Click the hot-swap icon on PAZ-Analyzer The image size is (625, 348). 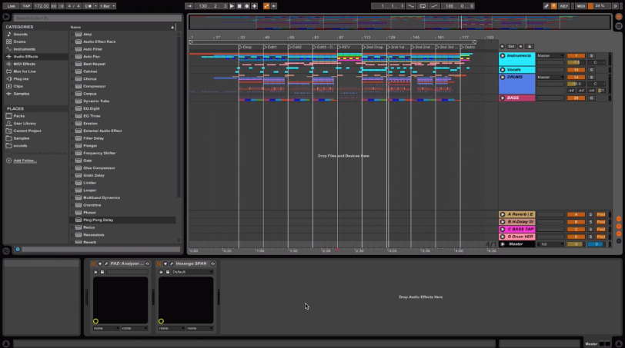tap(148, 263)
